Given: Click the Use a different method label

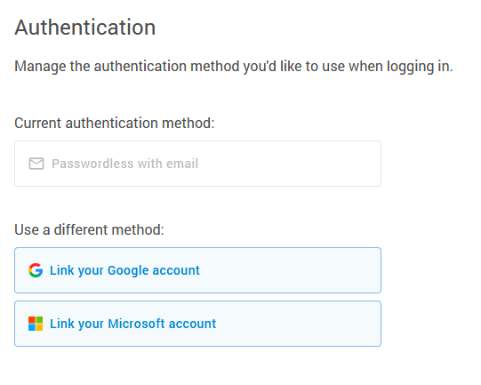Looking at the screenshot, I should [x=89, y=229].
